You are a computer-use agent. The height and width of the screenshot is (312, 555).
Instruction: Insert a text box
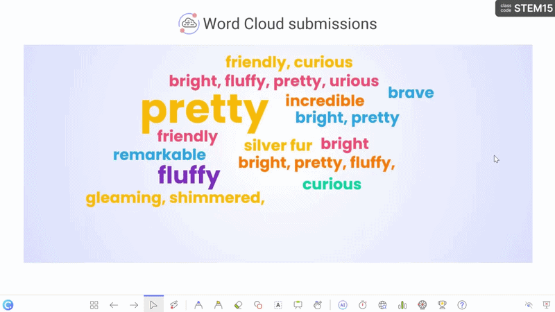tap(278, 305)
